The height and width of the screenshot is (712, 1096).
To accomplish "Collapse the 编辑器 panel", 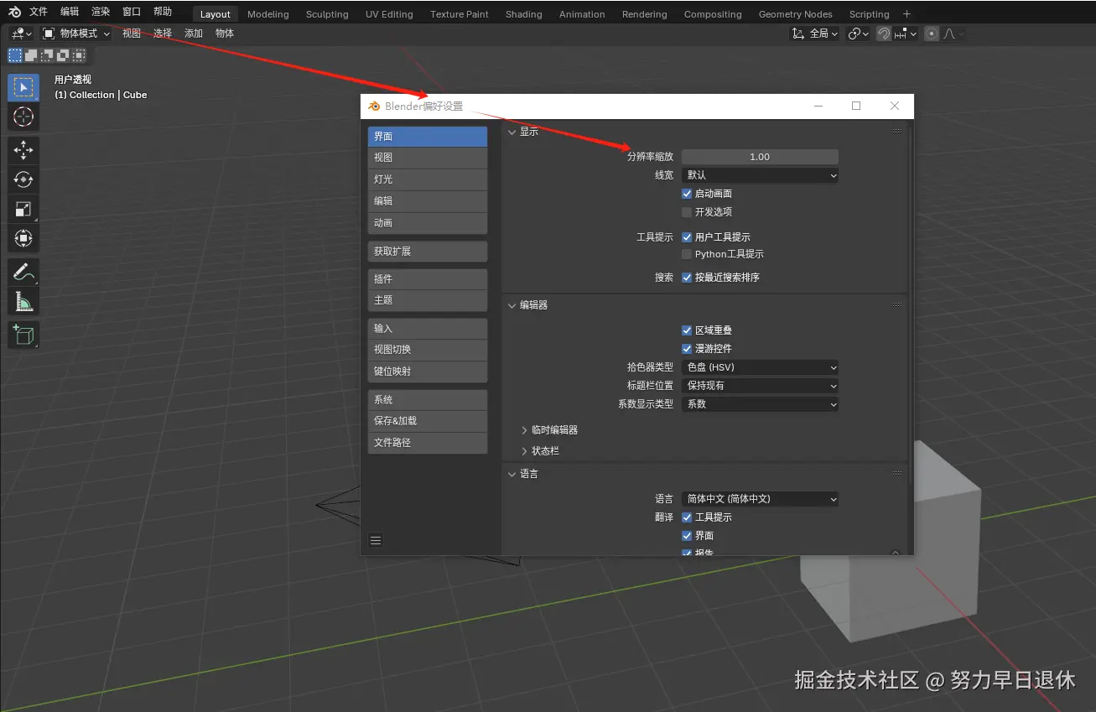I will pyautogui.click(x=513, y=305).
